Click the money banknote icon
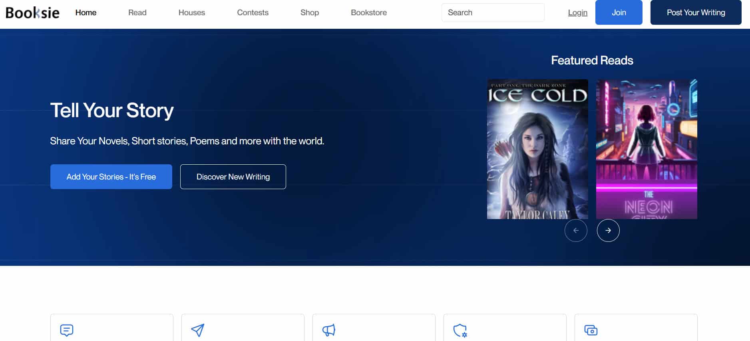 [x=591, y=330]
